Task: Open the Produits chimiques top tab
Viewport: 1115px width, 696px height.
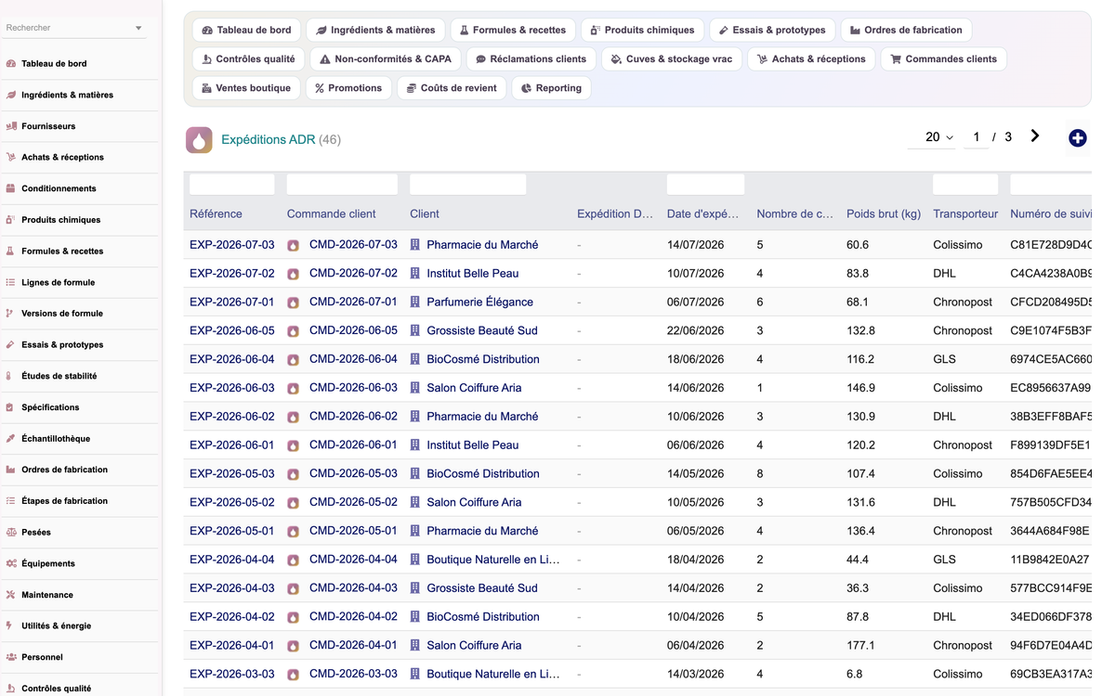Action: click(x=642, y=30)
